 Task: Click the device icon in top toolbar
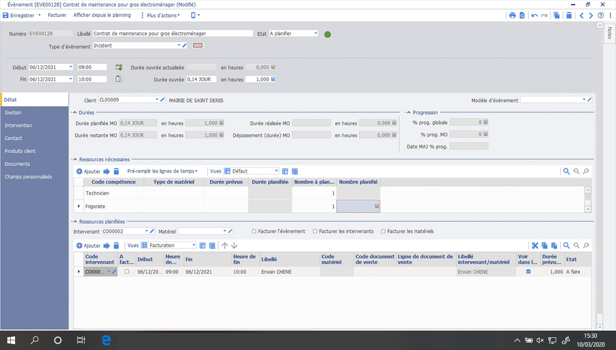click(x=193, y=15)
